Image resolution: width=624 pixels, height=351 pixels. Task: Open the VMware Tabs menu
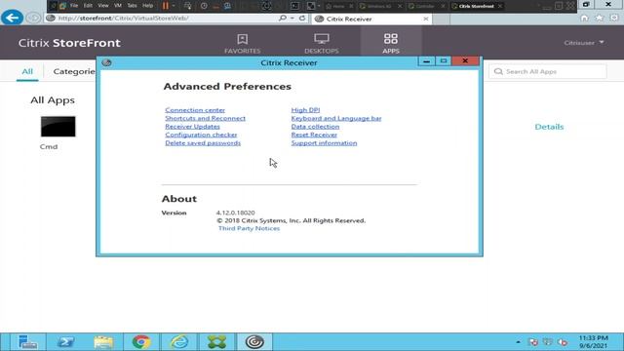pyautogui.click(x=133, y=6)
